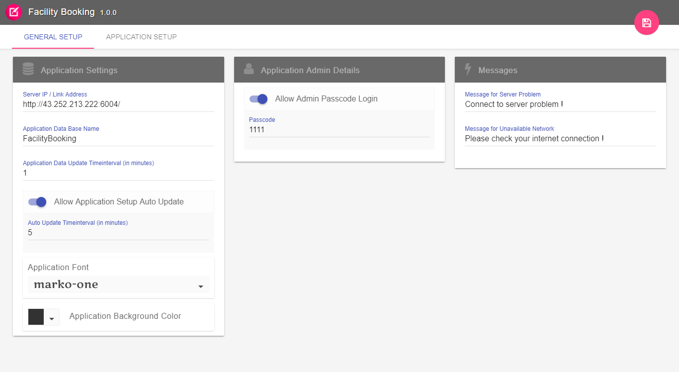
Task: Click the pink save floppy disk button
Action: (646, 23)
